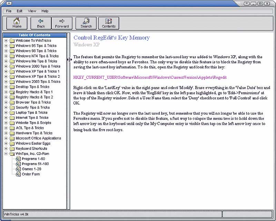Expand the Windows 98 Tips & Tricks node
276x221 pixels.
tap(6, 51)
